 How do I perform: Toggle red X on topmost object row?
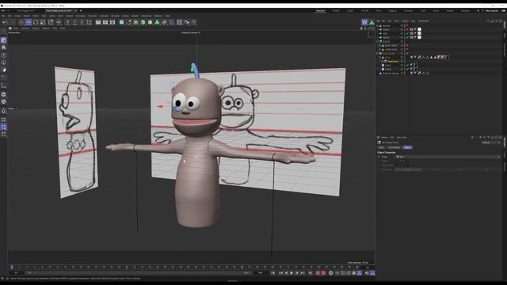click(x=407, y=25)
